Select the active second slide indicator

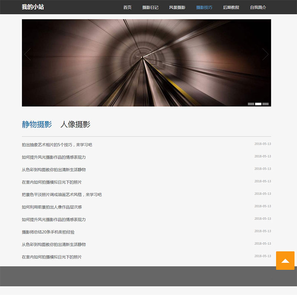coord(258,104)
